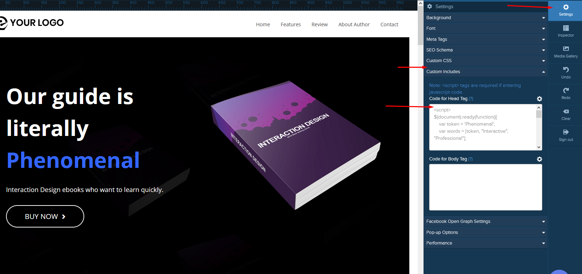Expand the Pop-up Options section

[485, 232]
